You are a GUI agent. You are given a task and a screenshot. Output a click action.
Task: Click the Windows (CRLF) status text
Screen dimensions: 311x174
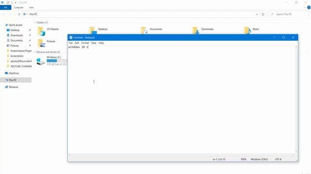(x=259, y=159)
